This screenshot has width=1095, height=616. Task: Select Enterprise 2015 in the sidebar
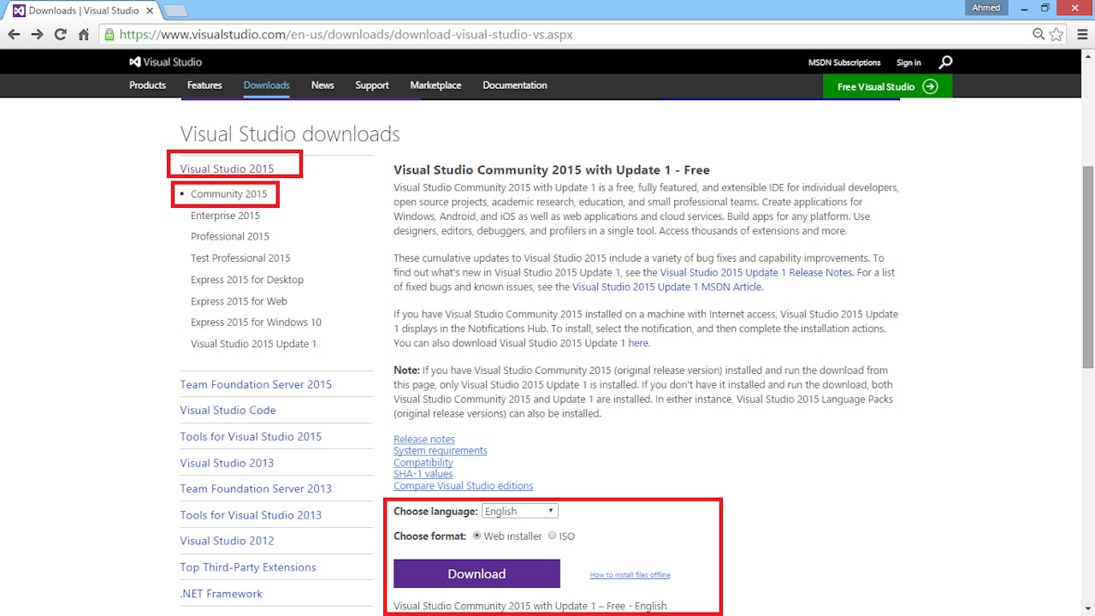coord(225,216)
